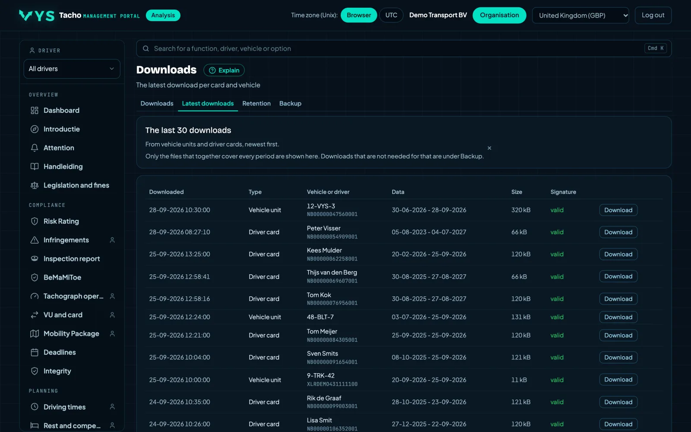691x432 pixels.
Task: Download Sven Smits driver card file
Action: pyautogui.click(x=618, y=357)
